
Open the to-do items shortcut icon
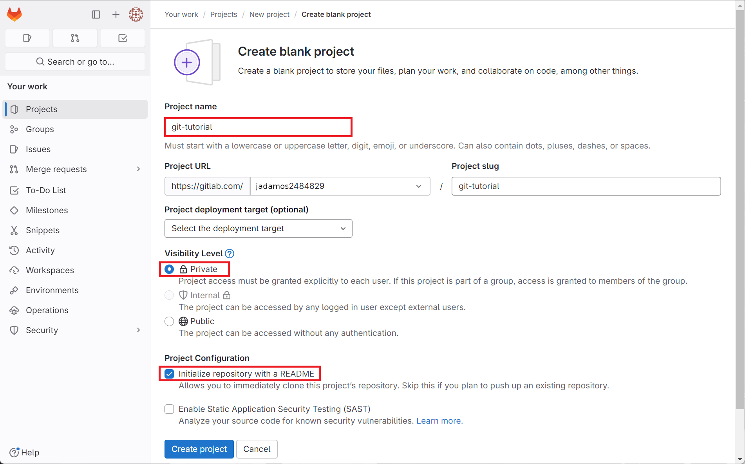[x=123, y=38]
